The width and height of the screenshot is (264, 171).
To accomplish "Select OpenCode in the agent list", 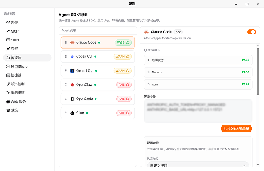I will click(98, 99).
